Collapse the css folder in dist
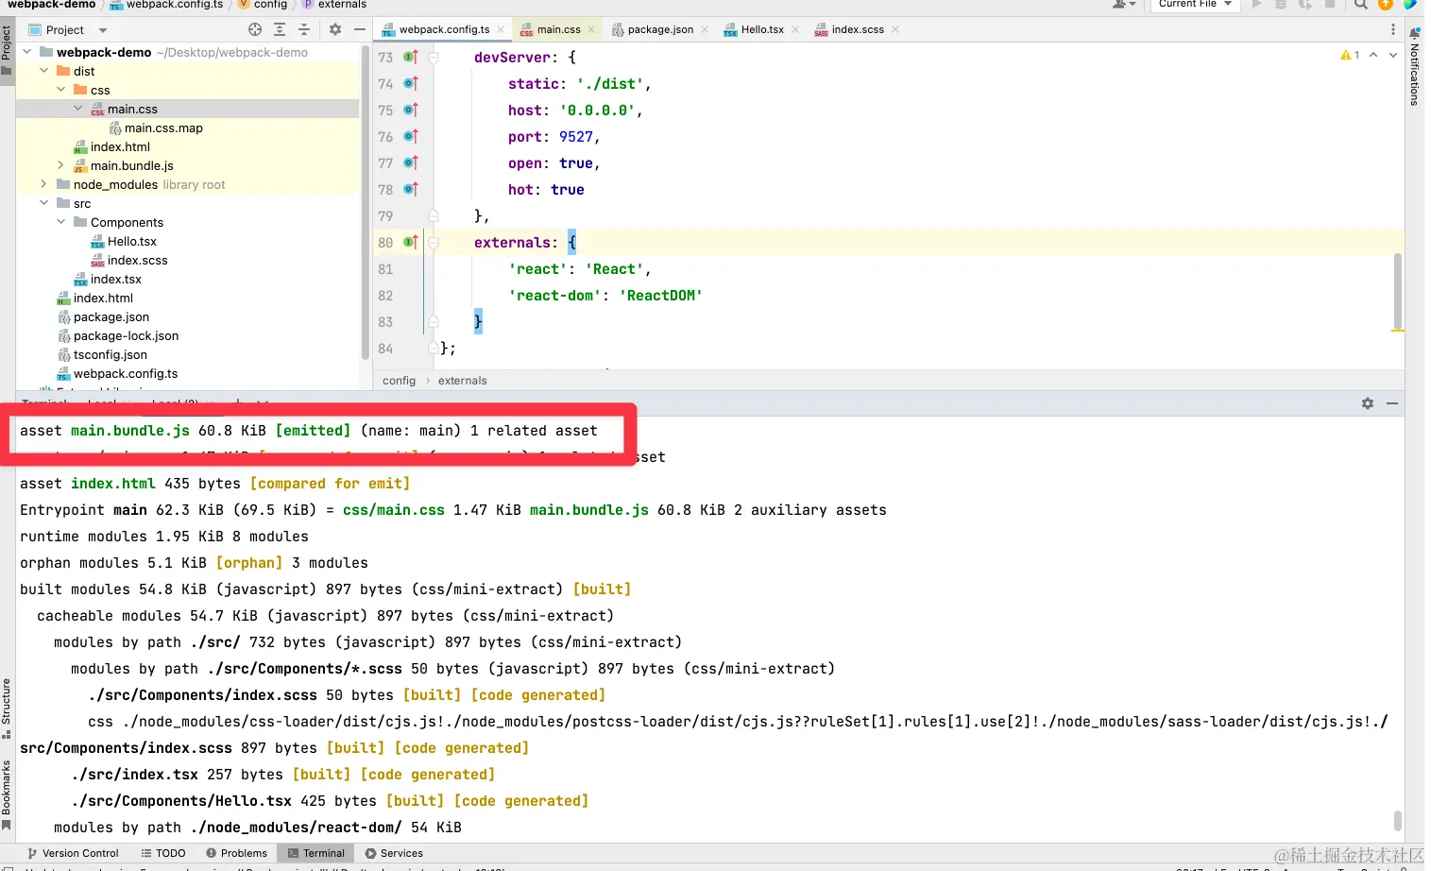The image size is (1431, 871). click(61, 90)
